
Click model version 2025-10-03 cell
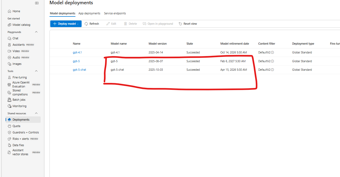156,70
